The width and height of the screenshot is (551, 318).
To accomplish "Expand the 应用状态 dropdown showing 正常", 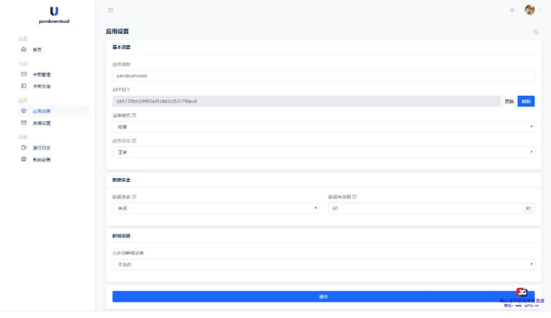I will [323, 152].
